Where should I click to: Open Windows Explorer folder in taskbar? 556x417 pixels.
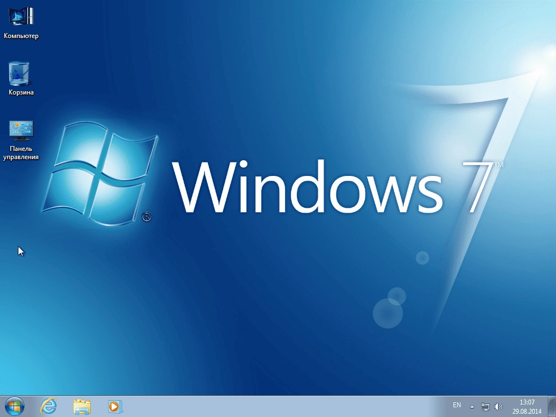click(82, 406)
